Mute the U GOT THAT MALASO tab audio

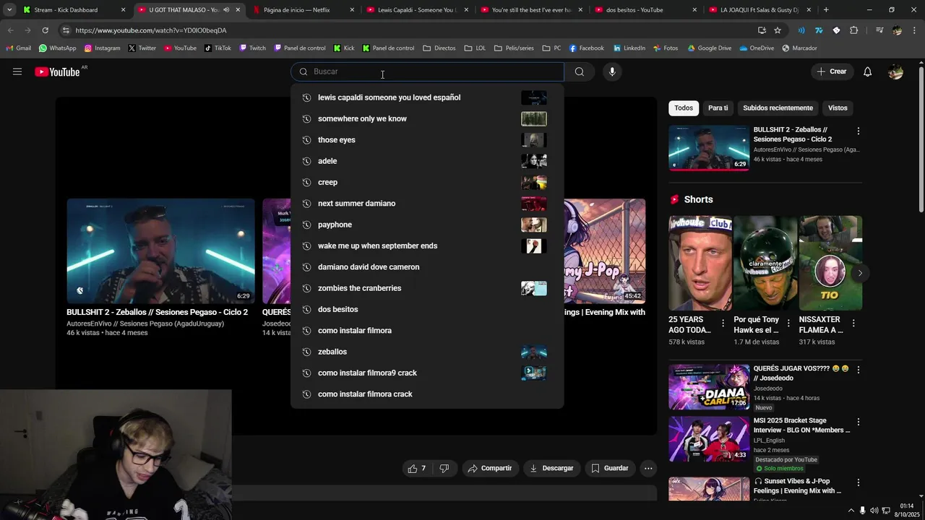click(x=226, y=10)
